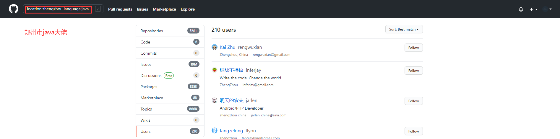Screen dimensions: 560x139
Task: Click the 210 users heading
Action: [x=224, y=30]
